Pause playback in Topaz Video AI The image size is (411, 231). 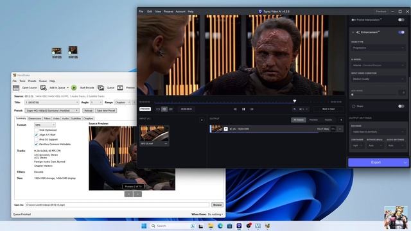243,109
